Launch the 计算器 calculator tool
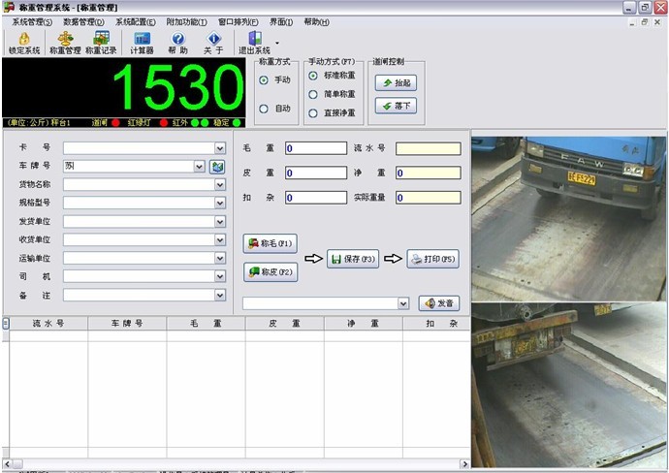Screen dimensions: 669x473 click(x=142, y=39)
